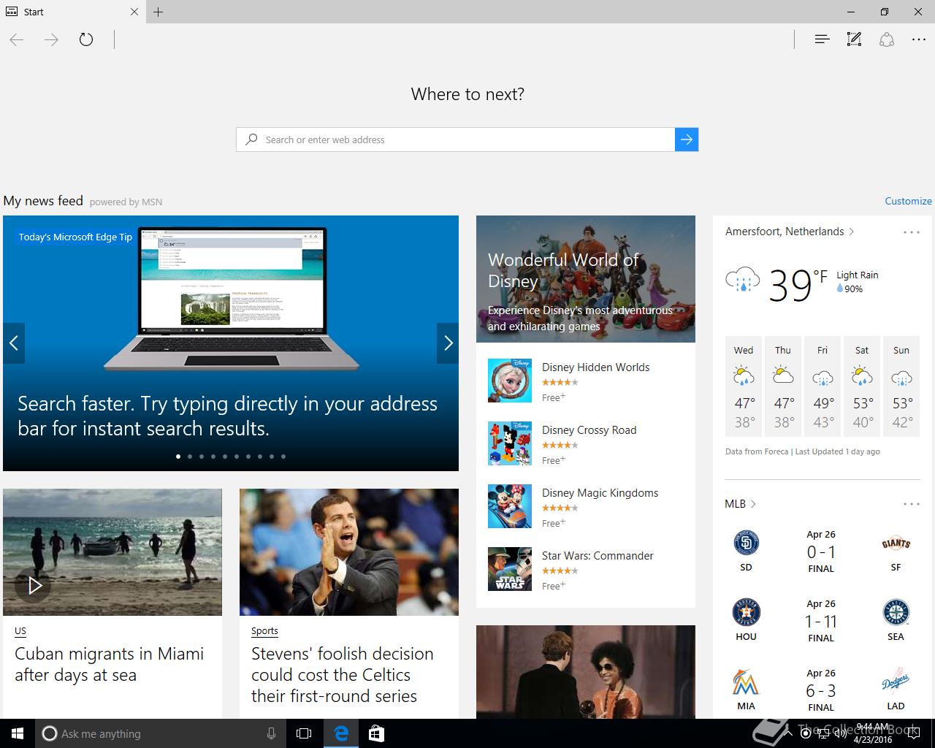
Task: Open Disney Hidden Worlds app icon
Action: pos(510,381)
